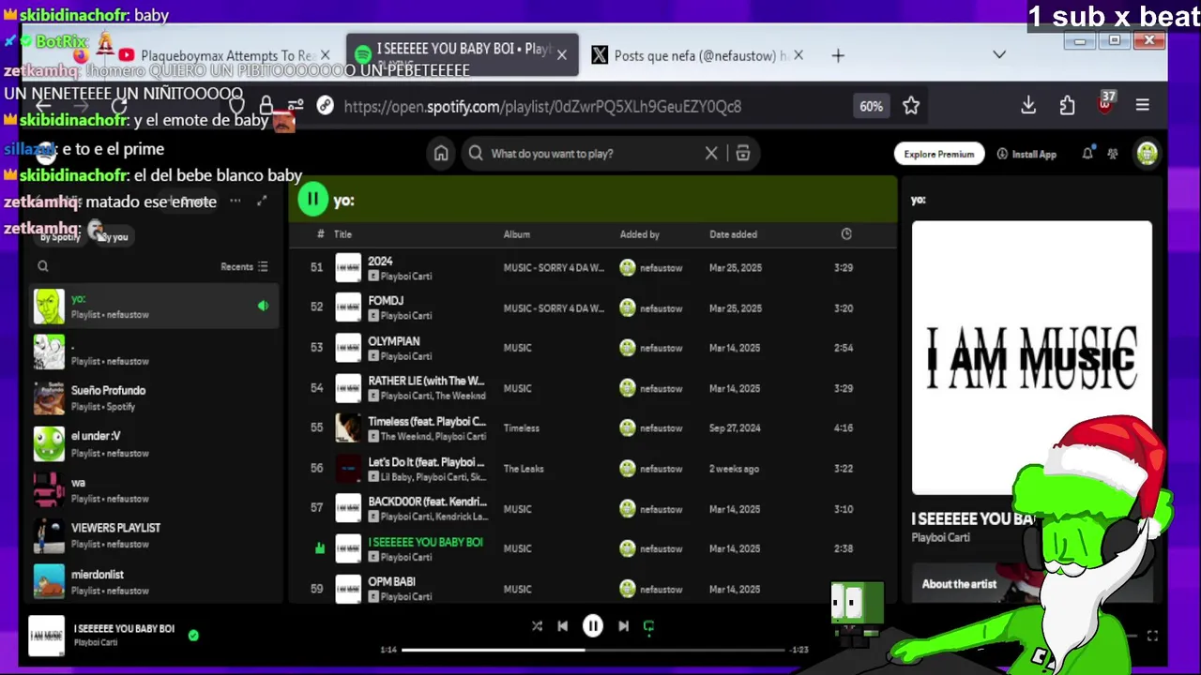The image size is (1201, 675).
Task: Toggle the repeat button
Action: tap(648, 626)
